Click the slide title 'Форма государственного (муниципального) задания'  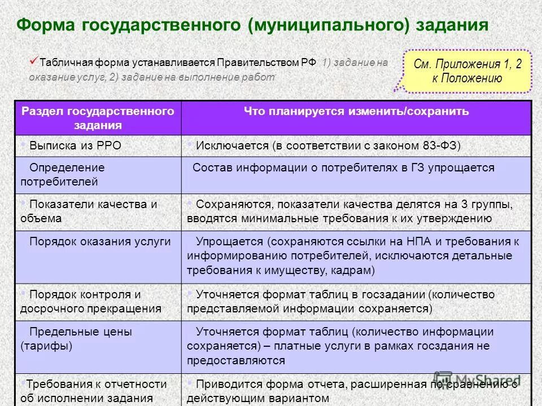pyautogui.click(x=252, y=25)
